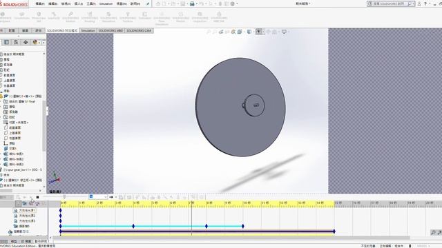Select the first directional light in motion tree
Screen dimensions: 442x248
25,210
